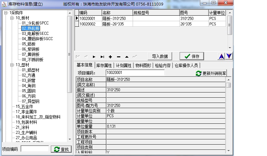This screenshot has height=156, width=267.
Task: Post edit with checkmark navigator icon
Action: 135,56
